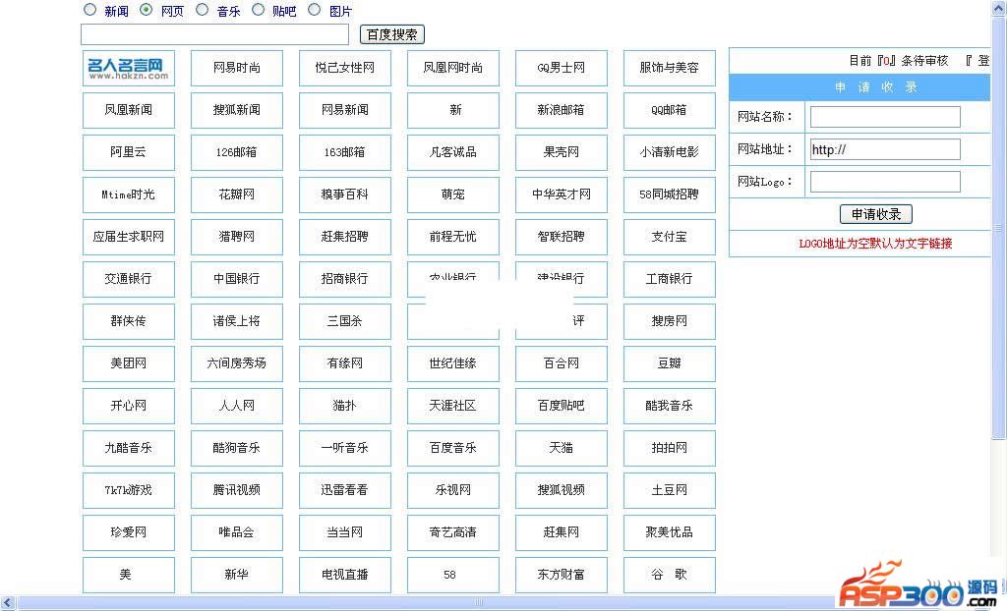The image size is (1007, 611).
Task: Open the 悦己女性网 link
Action: [345, 68]
